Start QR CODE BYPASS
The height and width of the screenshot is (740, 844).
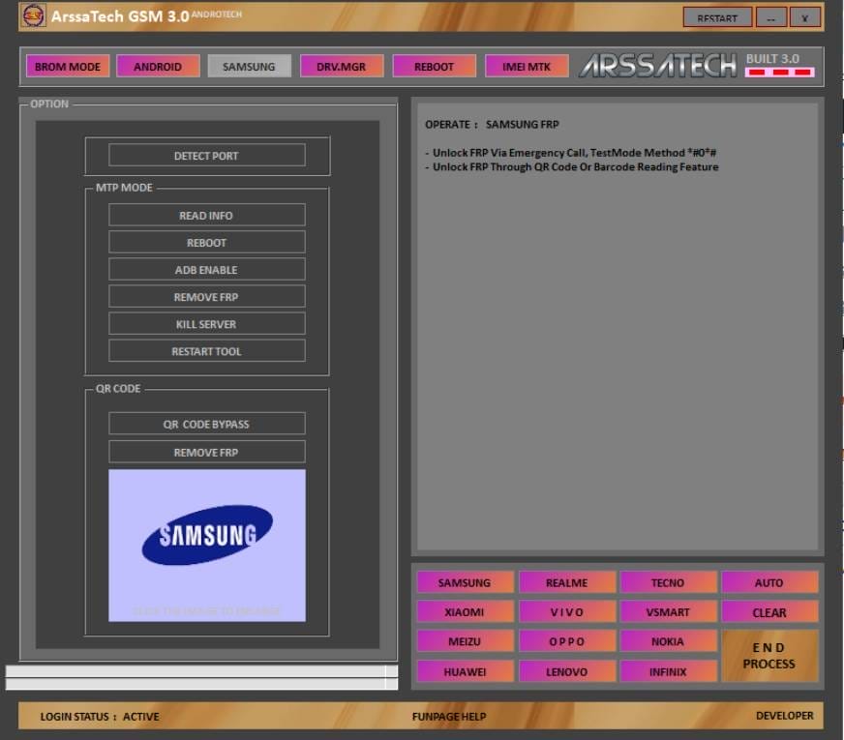(206, 423)
